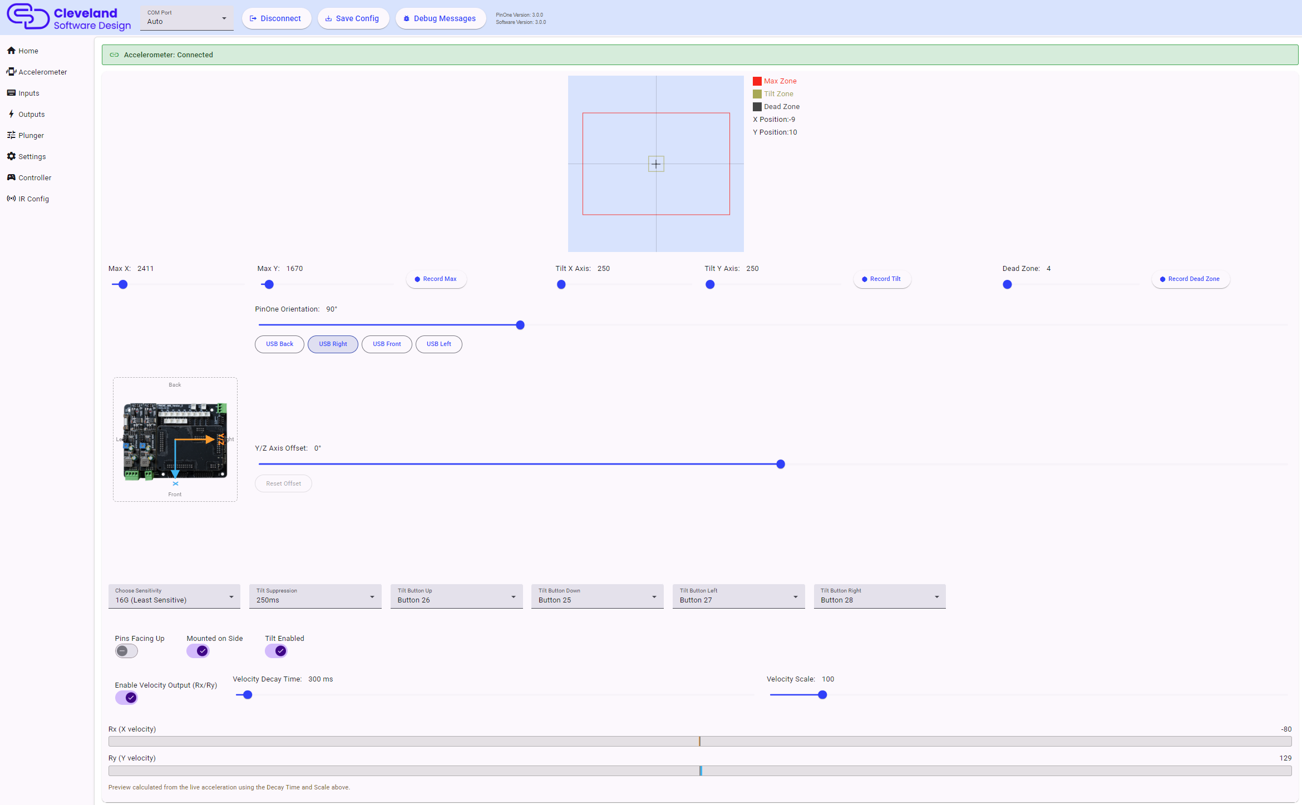Click the PinOne board orientation image

[x=175, y=439]
